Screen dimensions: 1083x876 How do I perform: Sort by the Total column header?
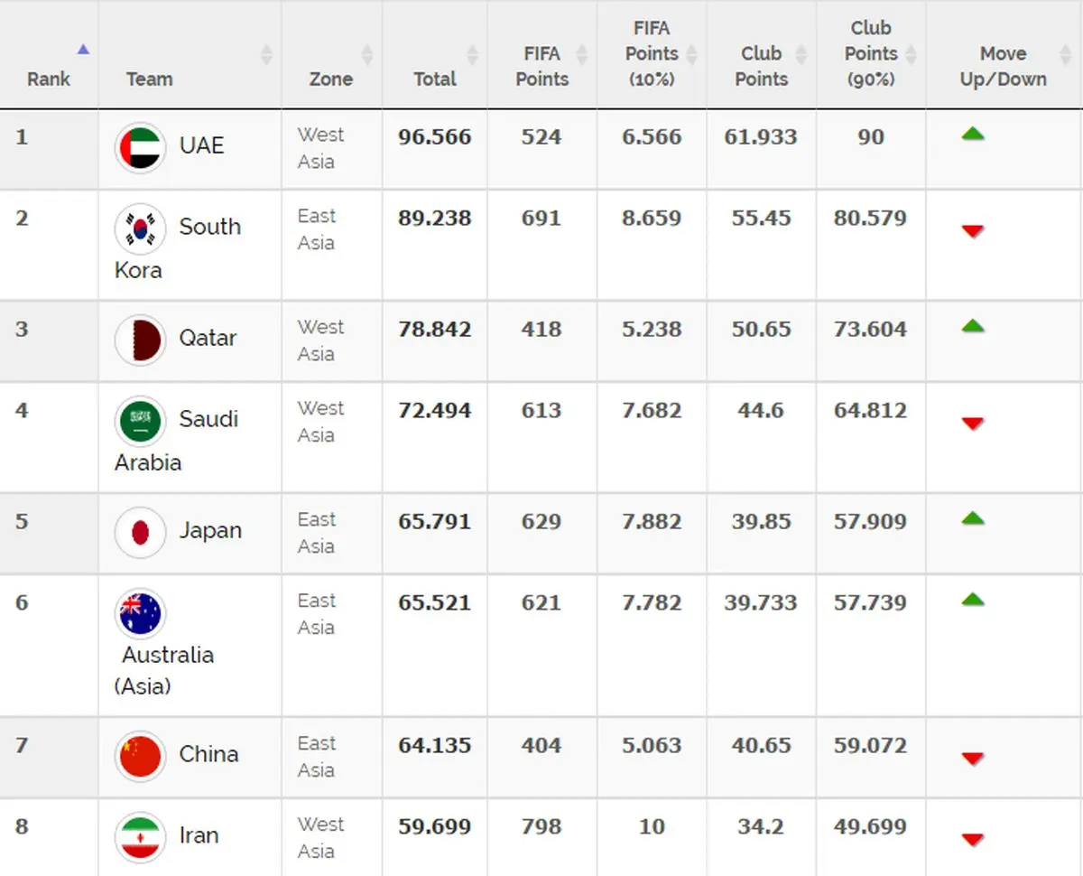(x=435, y=79)
